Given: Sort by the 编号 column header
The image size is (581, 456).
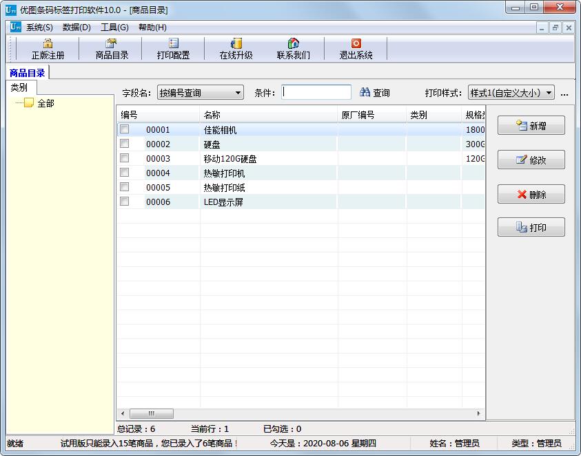Looking at the screenshot, I should pos(159,115).
